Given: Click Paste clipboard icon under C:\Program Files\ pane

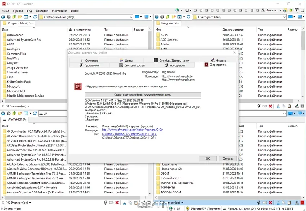Looking at the screenshot, I should (x=289, y=106).
